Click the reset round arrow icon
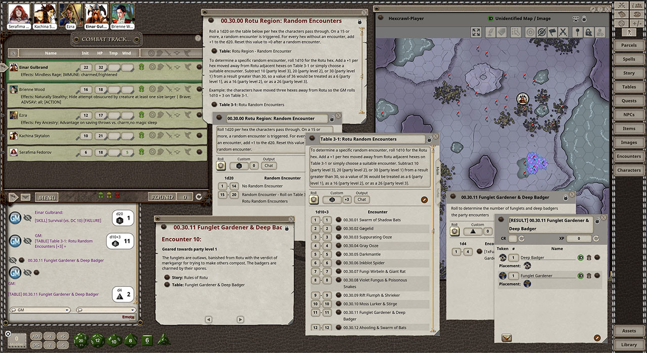The image size is (647, 353). pyautogui.click(x=199, y=197)
